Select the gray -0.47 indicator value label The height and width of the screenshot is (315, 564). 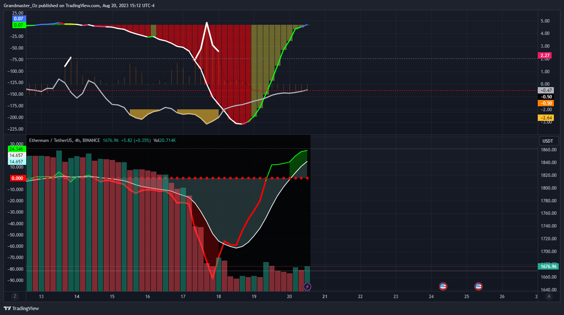pyautogui.click(x=546, y=90)
